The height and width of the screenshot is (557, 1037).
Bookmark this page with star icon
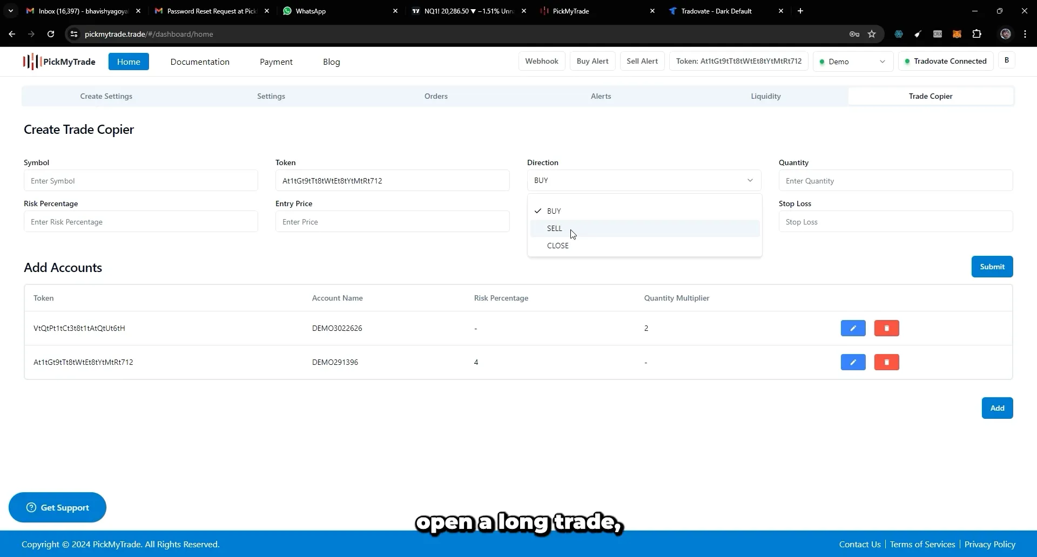click(872, 34)
